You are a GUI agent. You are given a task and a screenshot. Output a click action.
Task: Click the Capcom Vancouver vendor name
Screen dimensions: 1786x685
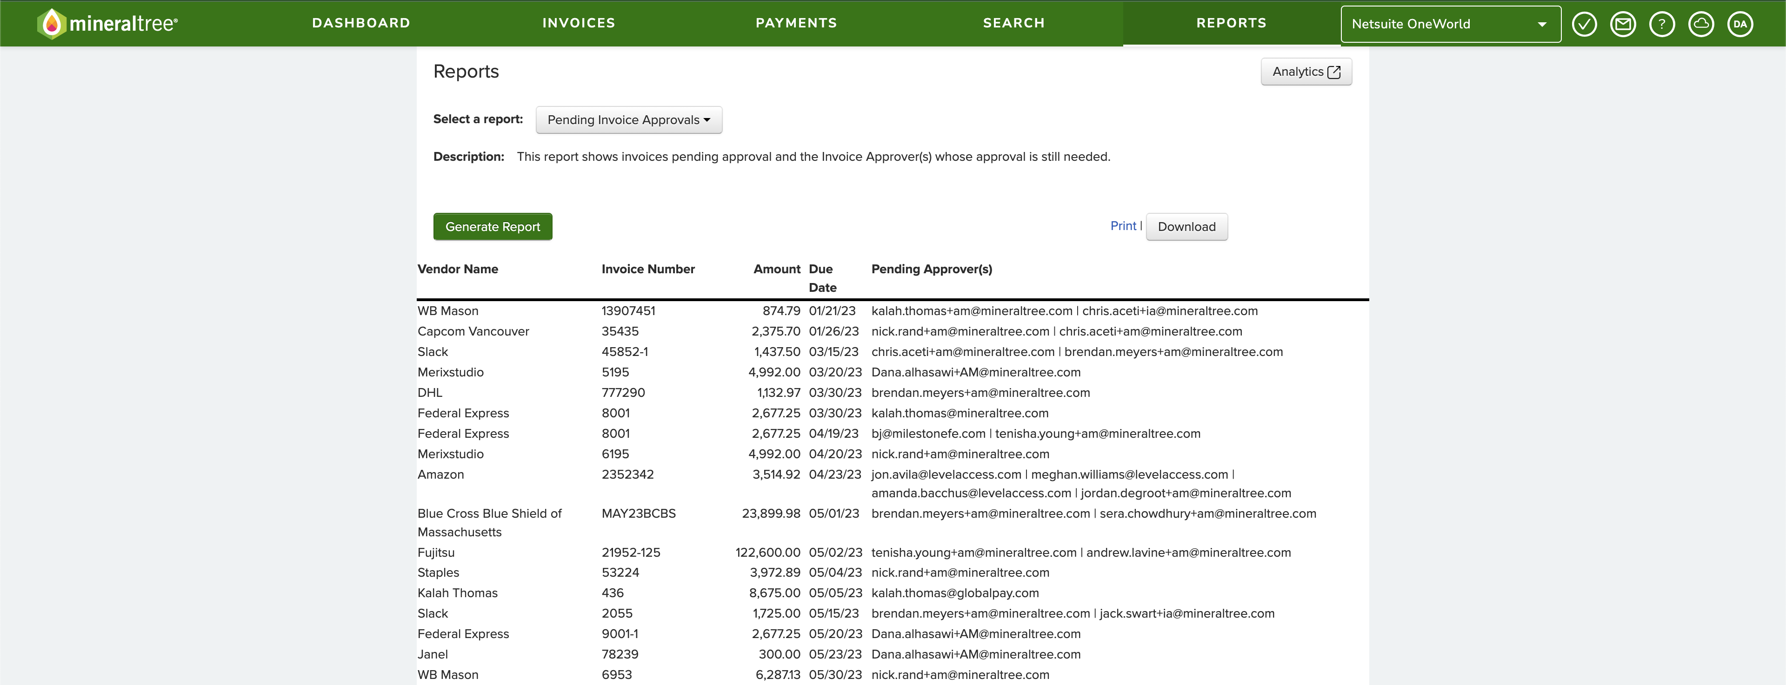473,331
